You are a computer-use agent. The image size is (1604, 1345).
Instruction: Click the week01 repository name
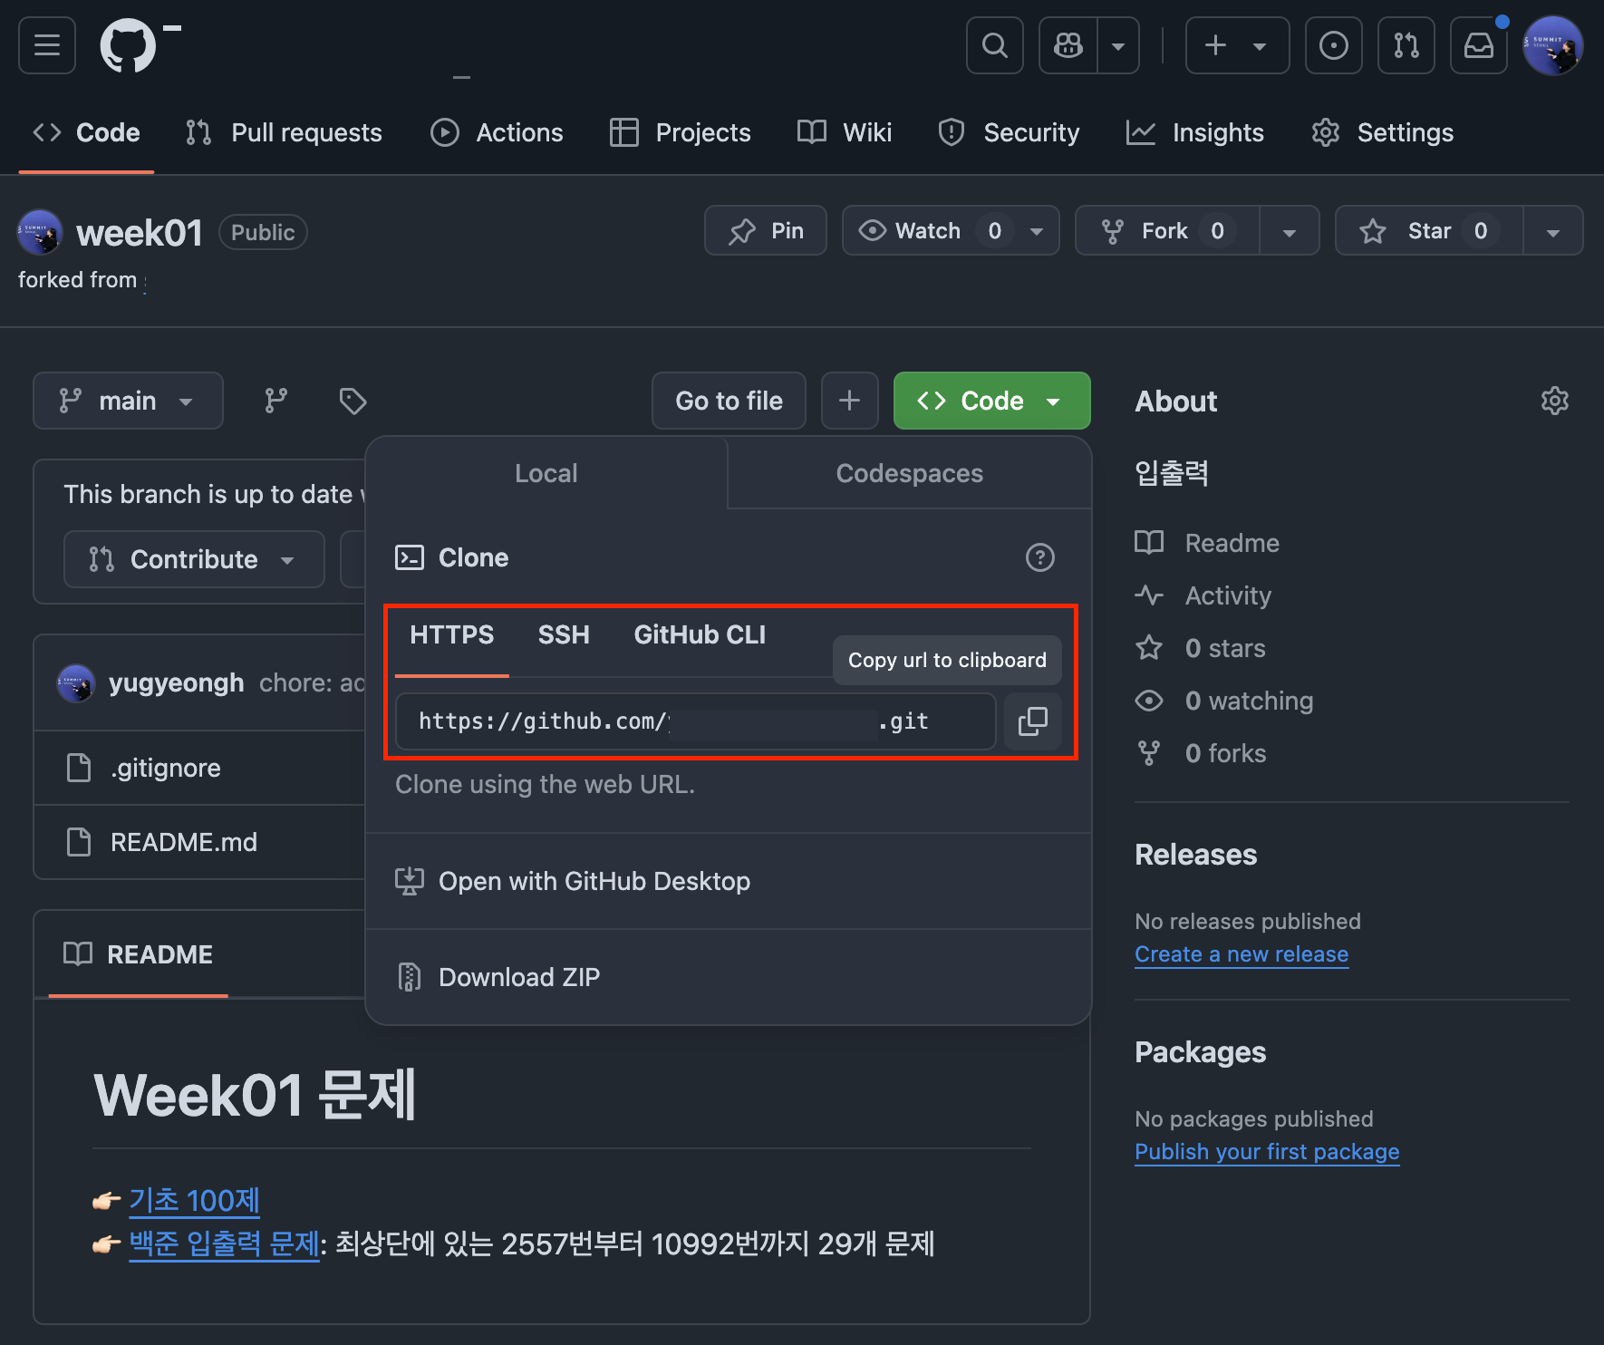pos(140,233)
